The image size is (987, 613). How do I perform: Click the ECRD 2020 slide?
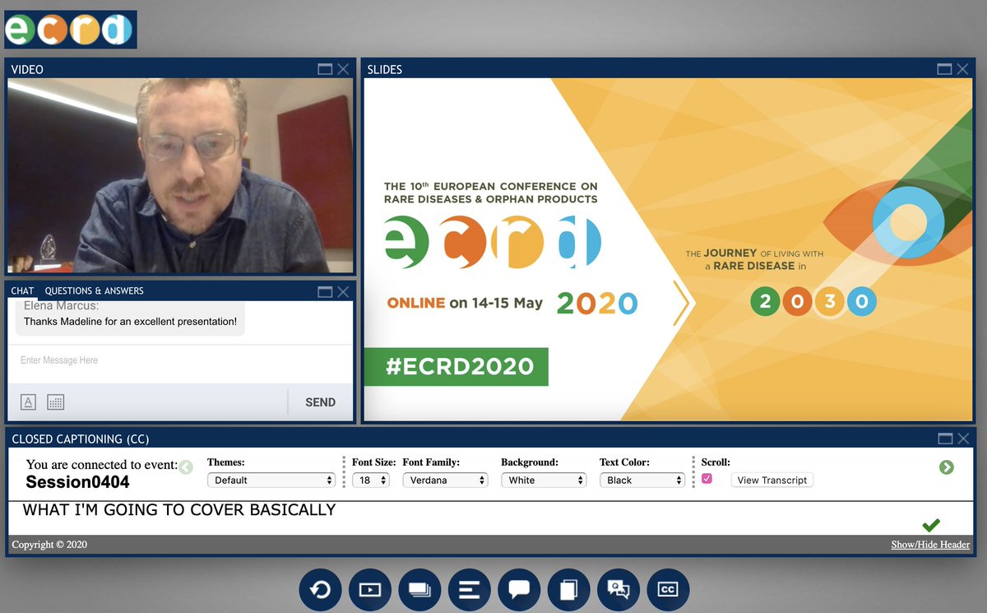668,249
